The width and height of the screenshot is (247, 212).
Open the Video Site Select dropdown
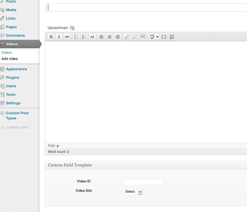(133, 192)
